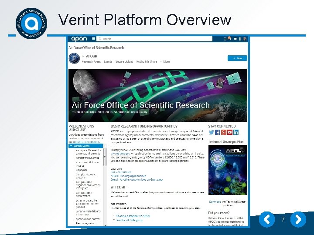314x235 pixels.
Task: Click Become a member of APAN link
Action: coord(133,216)
